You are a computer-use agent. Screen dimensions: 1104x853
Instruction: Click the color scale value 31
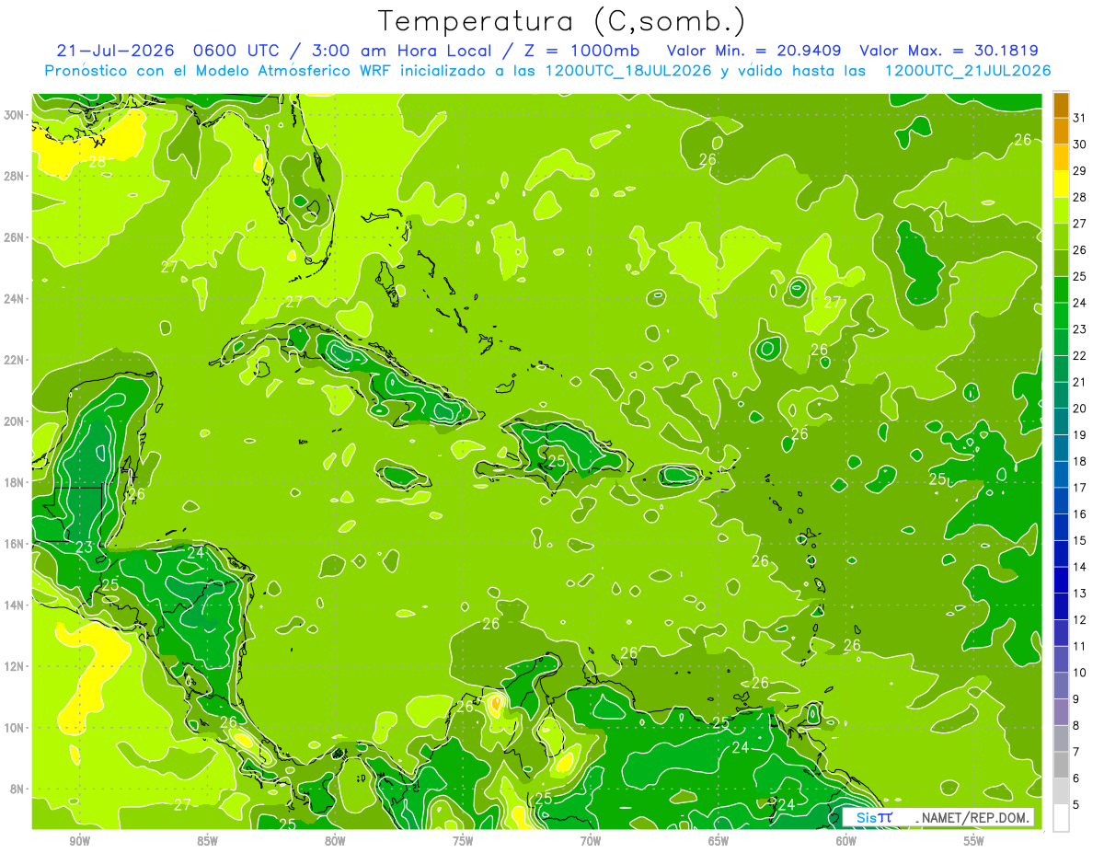1080,118
